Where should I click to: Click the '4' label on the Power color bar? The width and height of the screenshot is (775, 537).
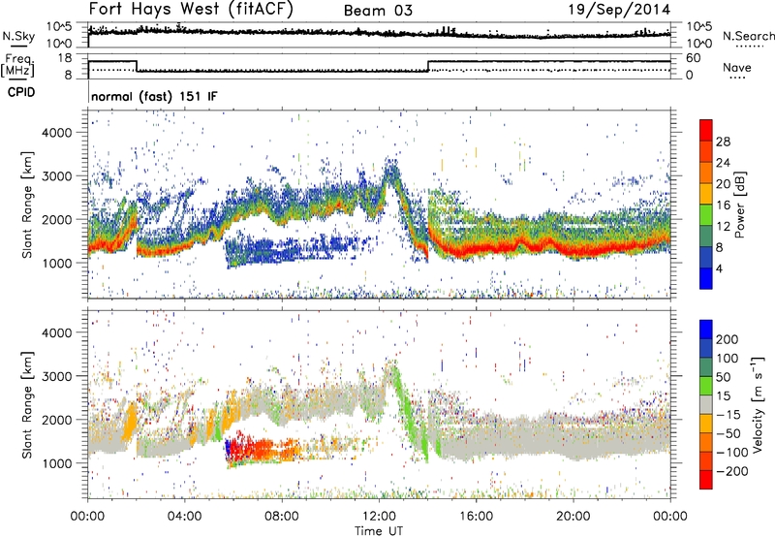pyautogui.click(x=720, y=269)
